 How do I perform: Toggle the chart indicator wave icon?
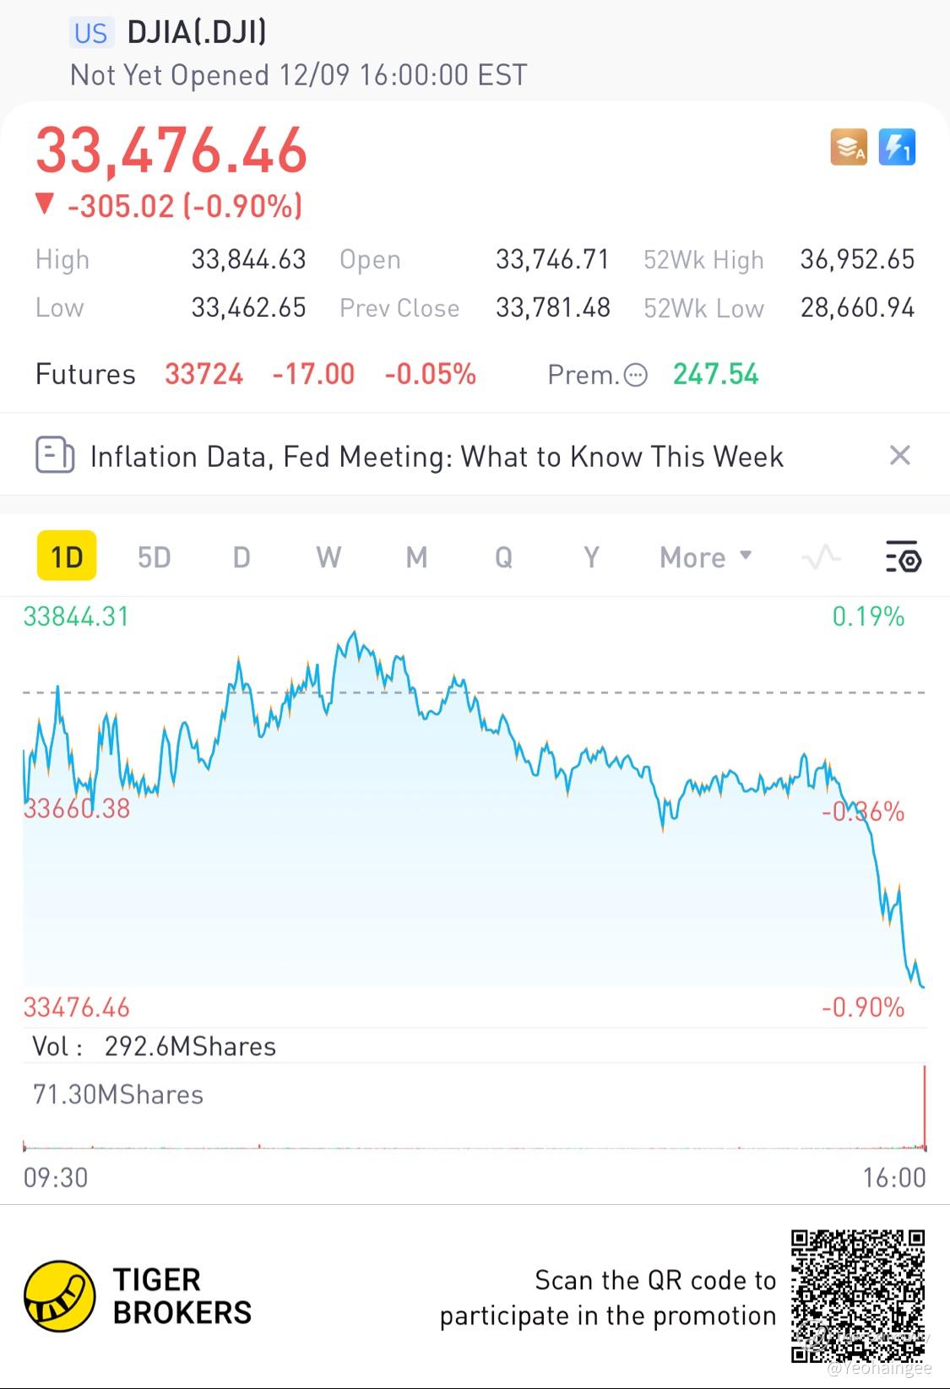pos(821,557)
